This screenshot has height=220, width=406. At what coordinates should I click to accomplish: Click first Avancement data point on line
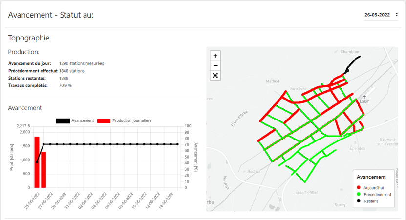tap(37, 162)
